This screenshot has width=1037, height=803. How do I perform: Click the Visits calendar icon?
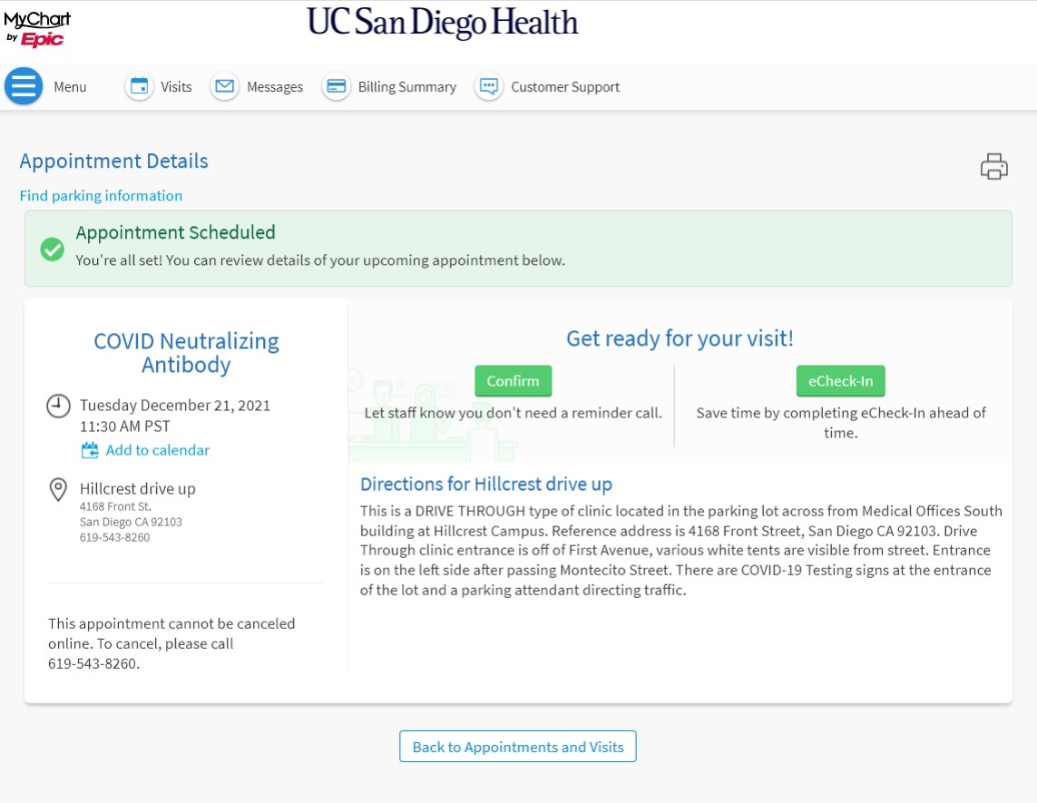point(140,86)
